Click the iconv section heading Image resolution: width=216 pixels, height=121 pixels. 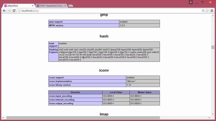tap(104, 70)
